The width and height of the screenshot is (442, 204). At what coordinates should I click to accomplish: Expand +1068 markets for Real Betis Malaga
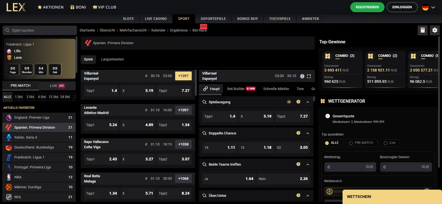[183, 179]
